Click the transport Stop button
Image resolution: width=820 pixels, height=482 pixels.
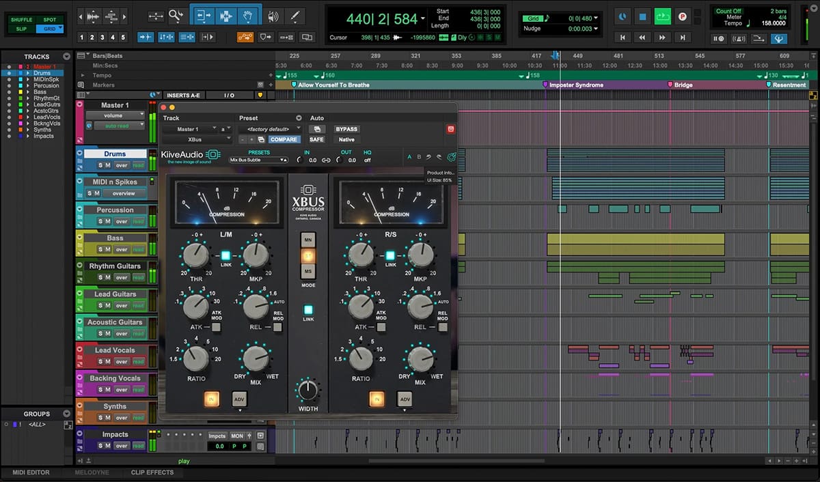pos(642,16)
